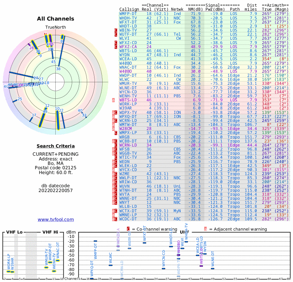Select the WWDP-DT callsign in the table
The image size is (293, 282).
pyautogui.click(x=128, y=75)
